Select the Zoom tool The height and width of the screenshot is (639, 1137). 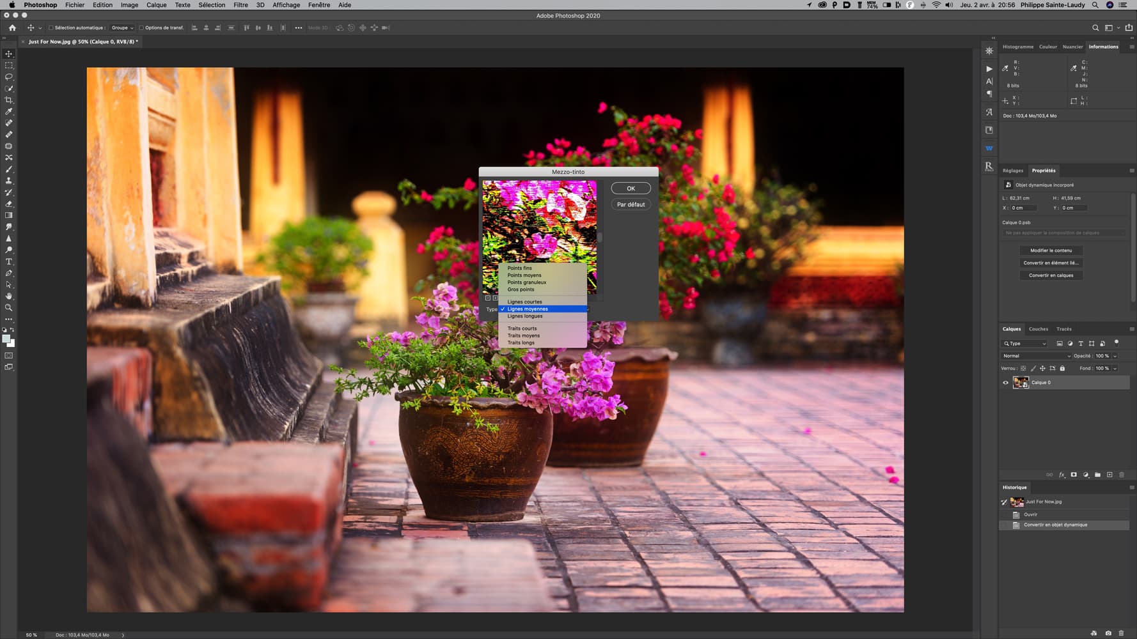[9, 308]
